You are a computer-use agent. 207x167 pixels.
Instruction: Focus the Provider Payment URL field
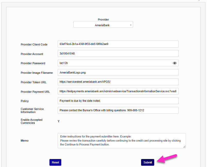pos(118,91)
